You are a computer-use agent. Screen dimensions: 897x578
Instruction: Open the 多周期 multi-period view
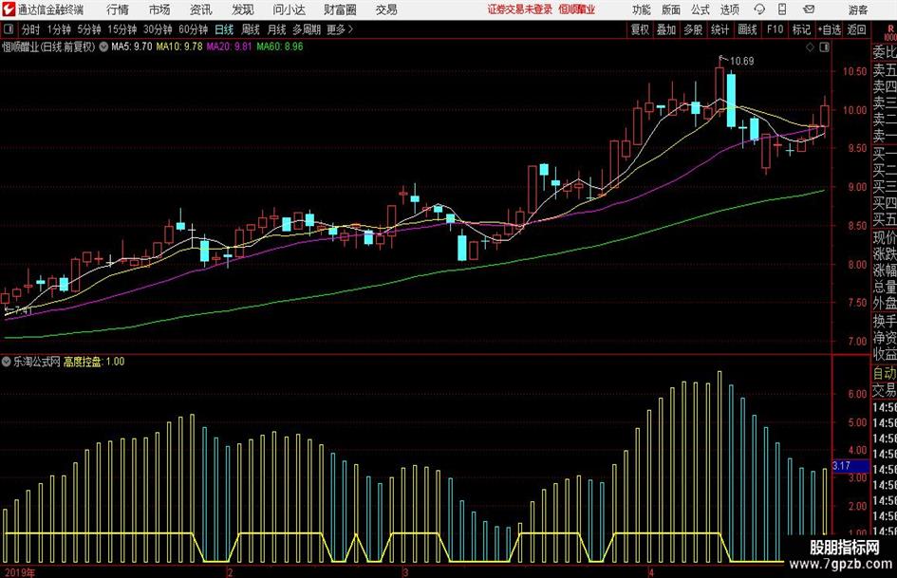(307, 29)
